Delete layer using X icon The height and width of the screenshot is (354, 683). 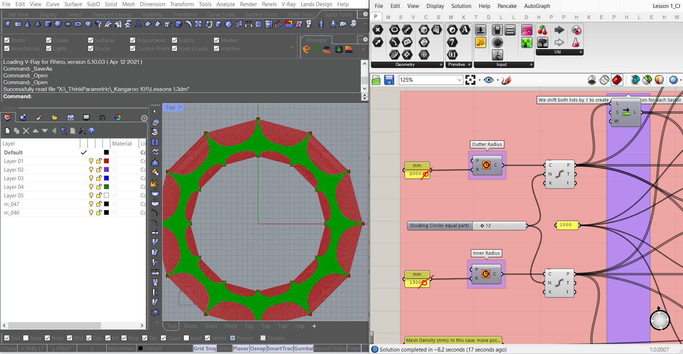click(26, 131)
